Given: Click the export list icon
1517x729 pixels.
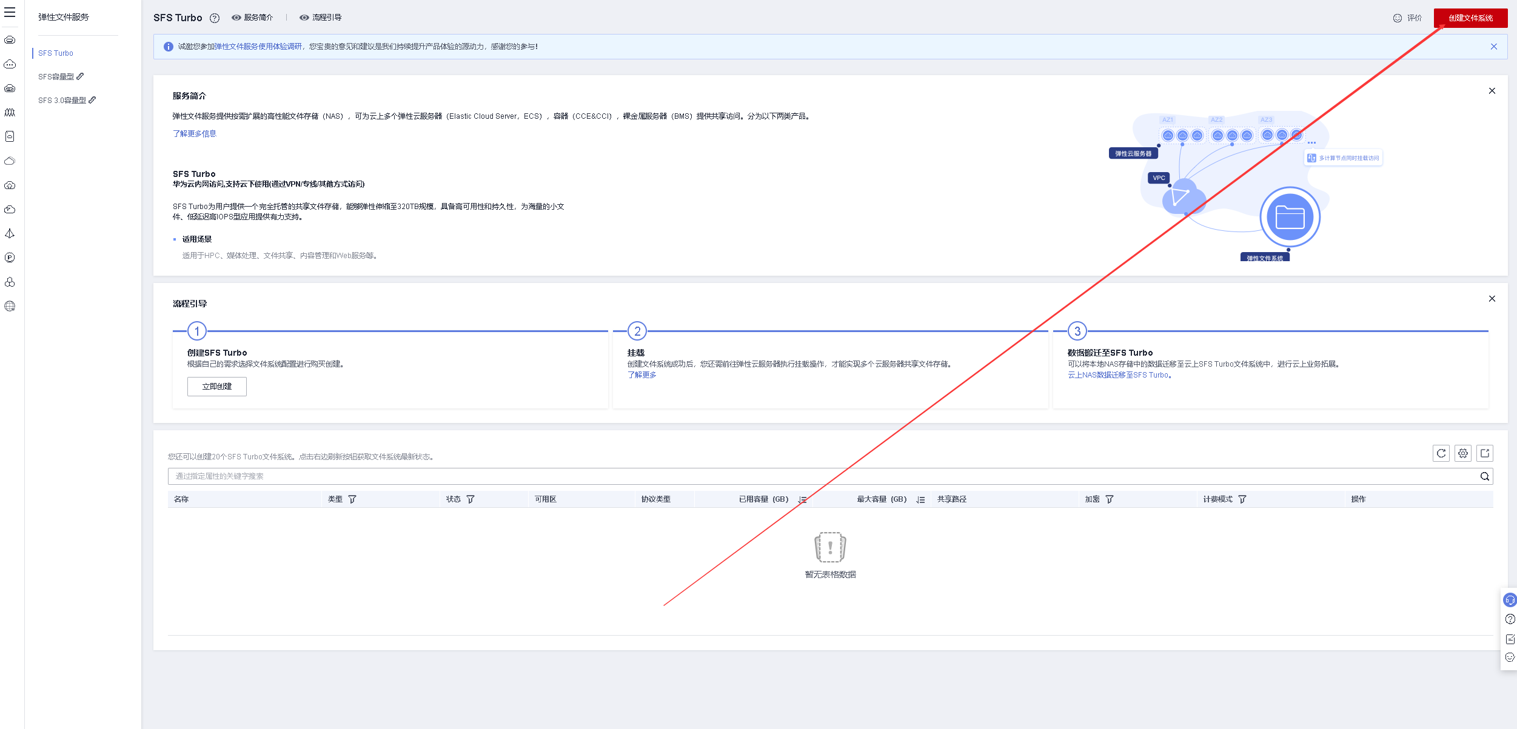Looking at the screenshot, I should tap(1485, 453).
